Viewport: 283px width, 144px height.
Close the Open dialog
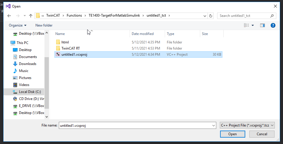tap(275, 6)
